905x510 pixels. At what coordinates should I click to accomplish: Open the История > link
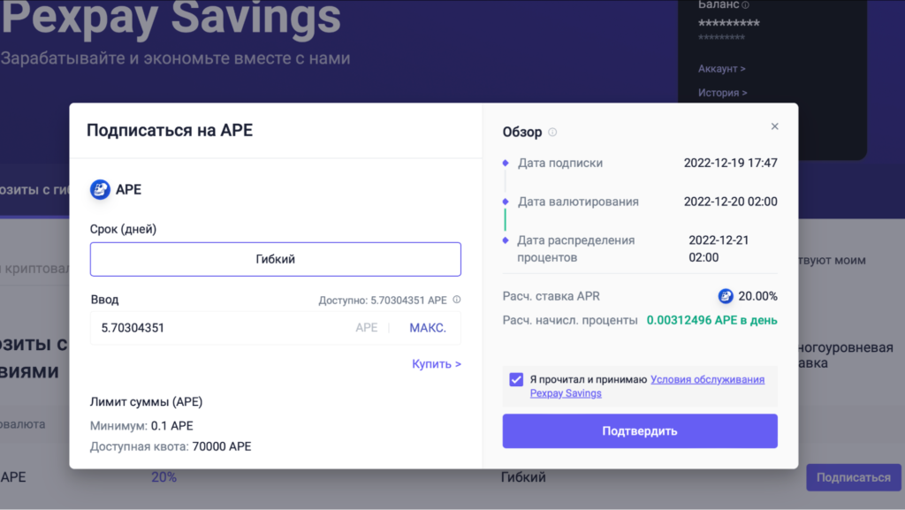(722, 92)
